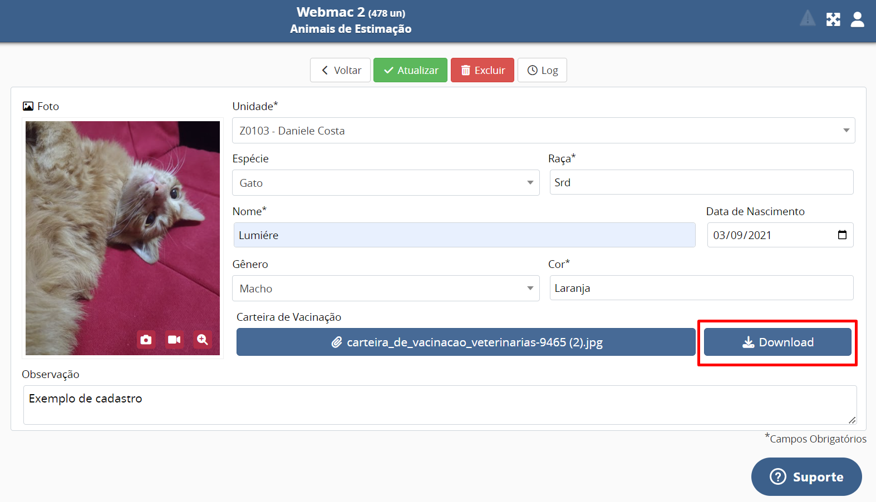This screenshot has width=876, height=502.
Task: Click the Nome field containing Lumiére
Action: (464, 235)
